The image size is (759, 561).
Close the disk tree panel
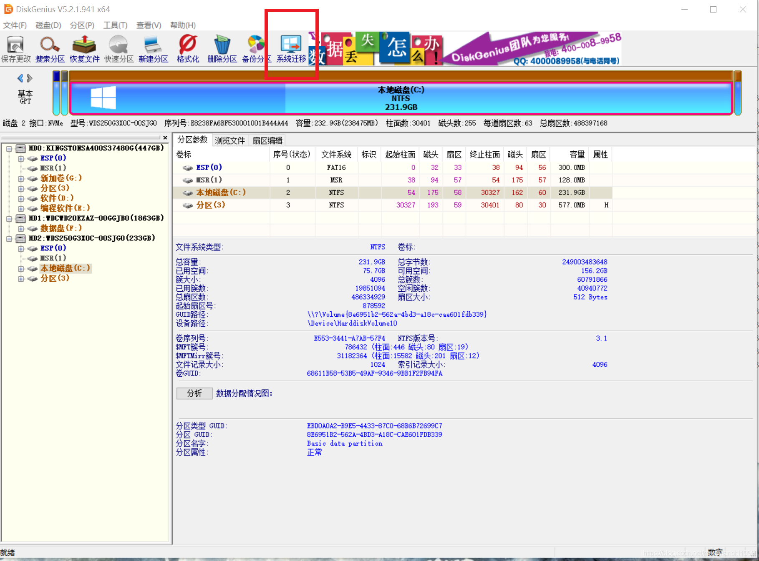tap(165, 138)
